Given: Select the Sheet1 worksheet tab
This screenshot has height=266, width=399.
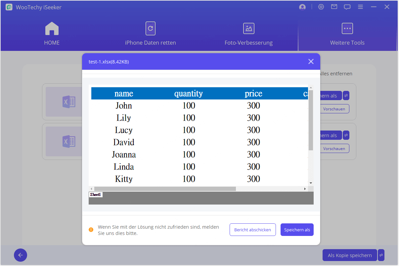Looking at the screenshot, I should pos(96,195).
